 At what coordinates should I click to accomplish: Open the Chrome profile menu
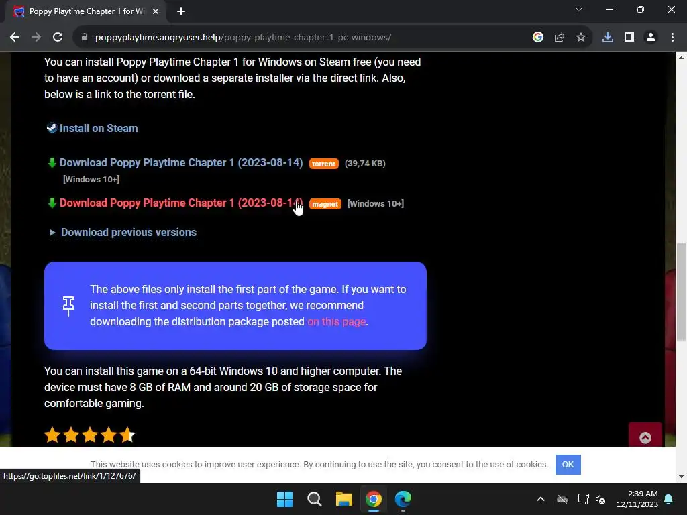click(651, 38)
